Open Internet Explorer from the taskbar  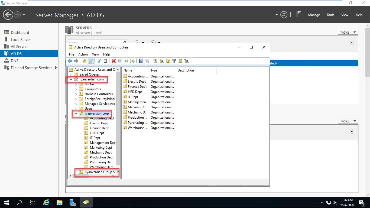point(47,202)
